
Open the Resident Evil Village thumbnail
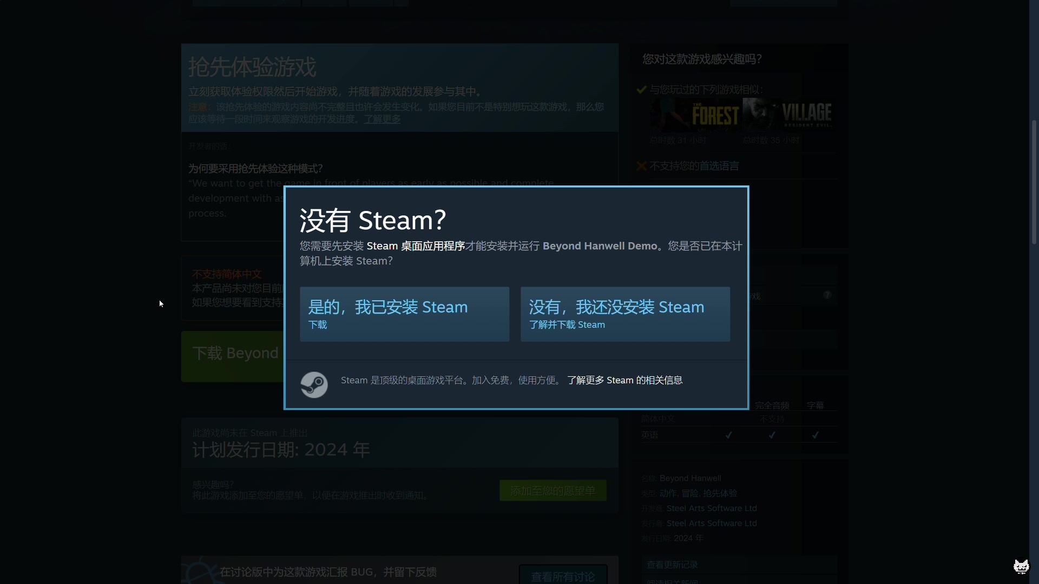tap(787, 115)
